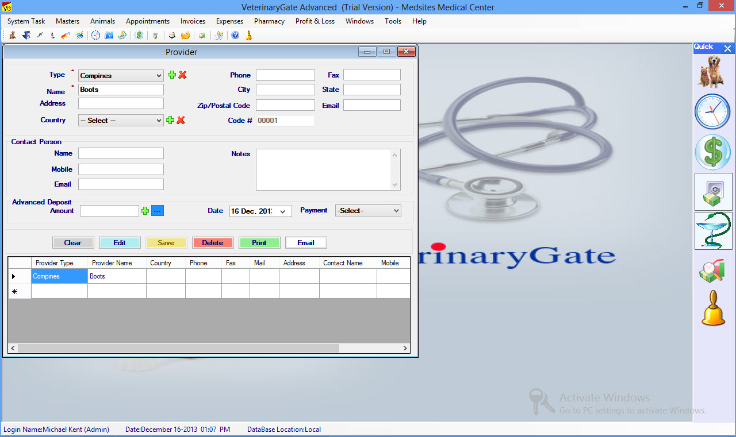The height and width of the screenshot is (437, 736).
Task: Click the pharmacy snake and bowl icon
Action: 713,231
